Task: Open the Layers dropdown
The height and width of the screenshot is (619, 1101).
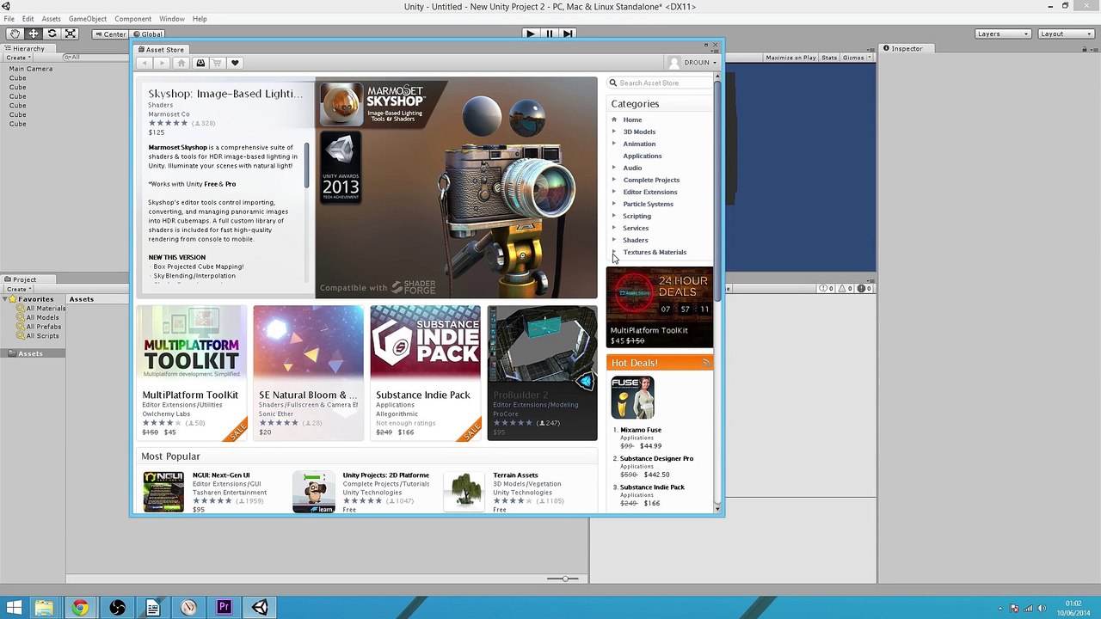Action: pyautogui.click(x=1003, y=34)
